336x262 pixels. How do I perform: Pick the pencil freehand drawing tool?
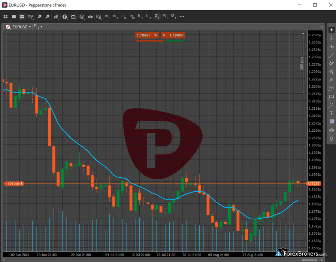[x=332, y=64]
